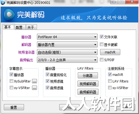This screenshot has height=114, width=139.
Task: Click the app icon in title bar
Action: tap(3, 2)
